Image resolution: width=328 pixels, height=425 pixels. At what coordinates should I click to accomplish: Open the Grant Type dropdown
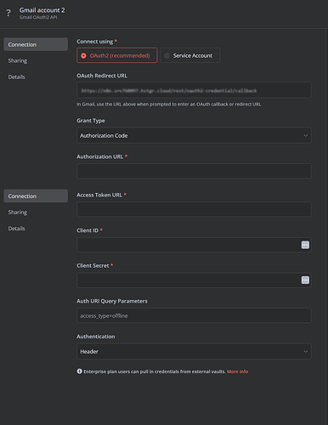click(194, 135)
